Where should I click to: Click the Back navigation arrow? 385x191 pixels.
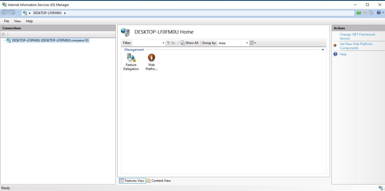click(5, 13)
